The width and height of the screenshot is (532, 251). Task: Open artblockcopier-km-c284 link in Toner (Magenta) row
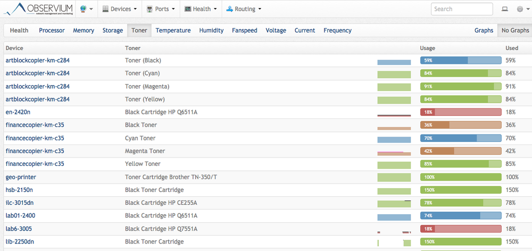click(38, 86)
